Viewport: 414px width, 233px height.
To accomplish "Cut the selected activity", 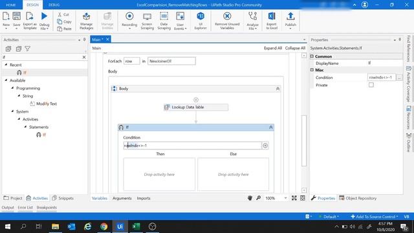I will (63, 14).
